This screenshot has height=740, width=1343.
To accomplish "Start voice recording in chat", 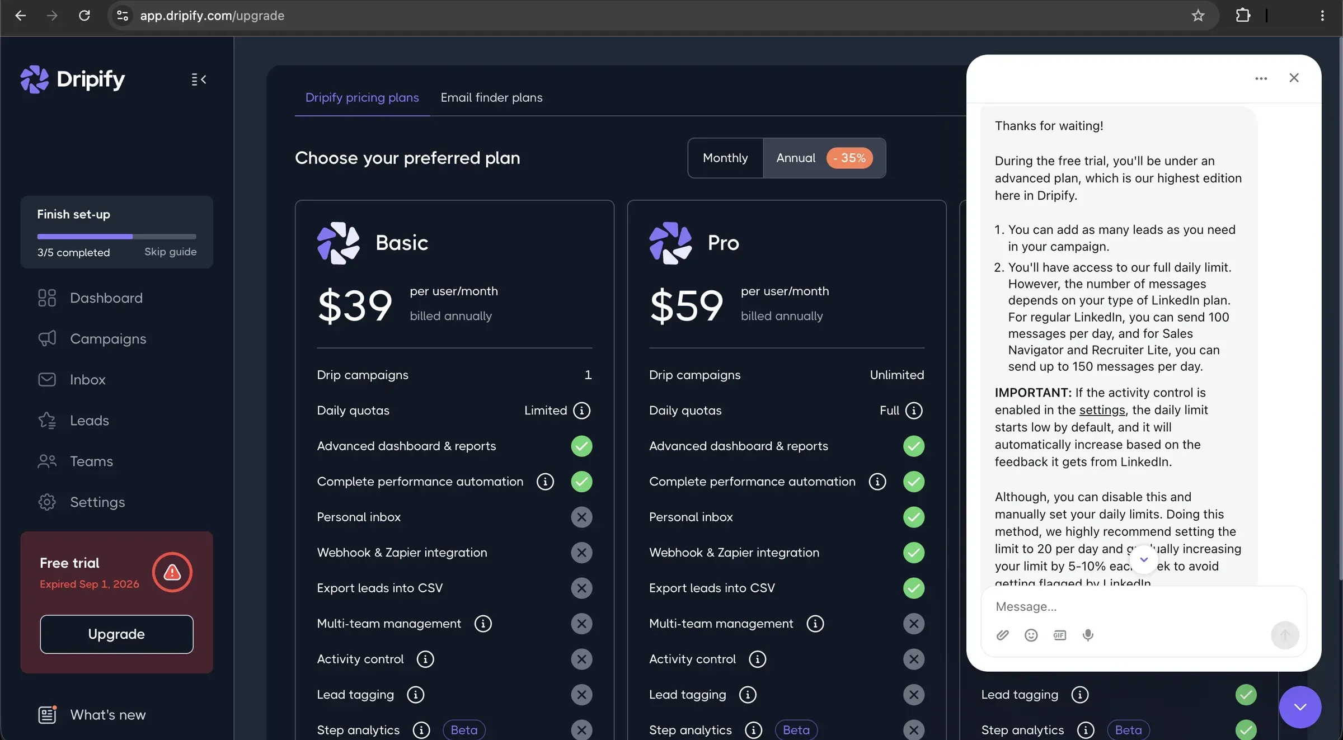I will [1088, 635].
